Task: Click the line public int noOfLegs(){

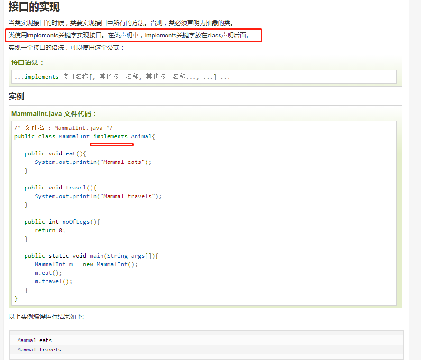Action: (62, 222)
